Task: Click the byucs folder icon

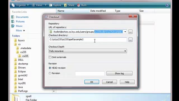Action: tap(15, 40)
